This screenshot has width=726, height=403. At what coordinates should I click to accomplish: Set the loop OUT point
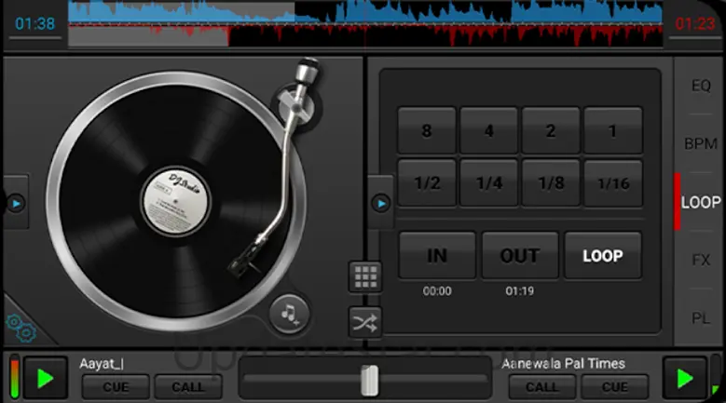click(x=520, y=256)
